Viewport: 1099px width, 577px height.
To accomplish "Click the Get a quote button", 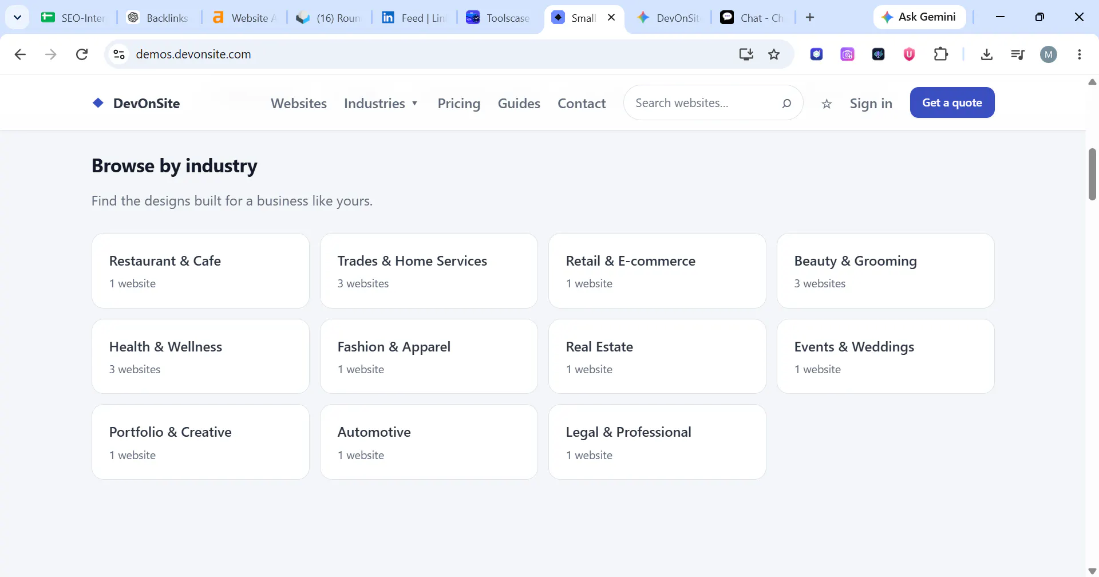I will (x=952, y=102).
